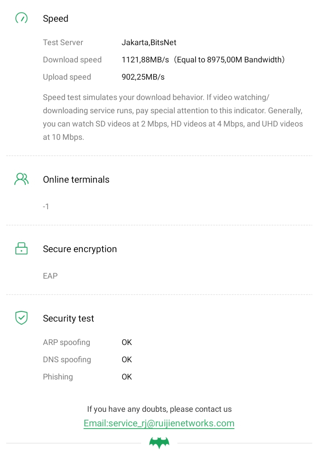This screenshot has width=318, height=452.
Task: Click the Secure encryption lock icon
Action: click(x=21, y=249)
